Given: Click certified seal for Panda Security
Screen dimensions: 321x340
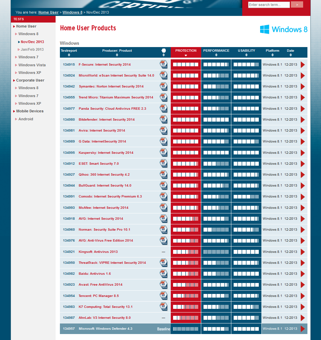Looking at the screenshot, I should point(163,108).
